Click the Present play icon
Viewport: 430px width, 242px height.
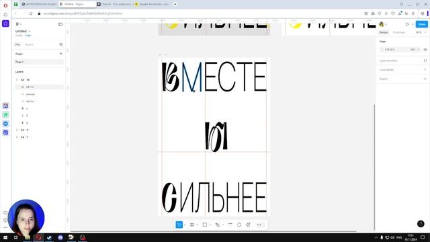tap(407, 24)
